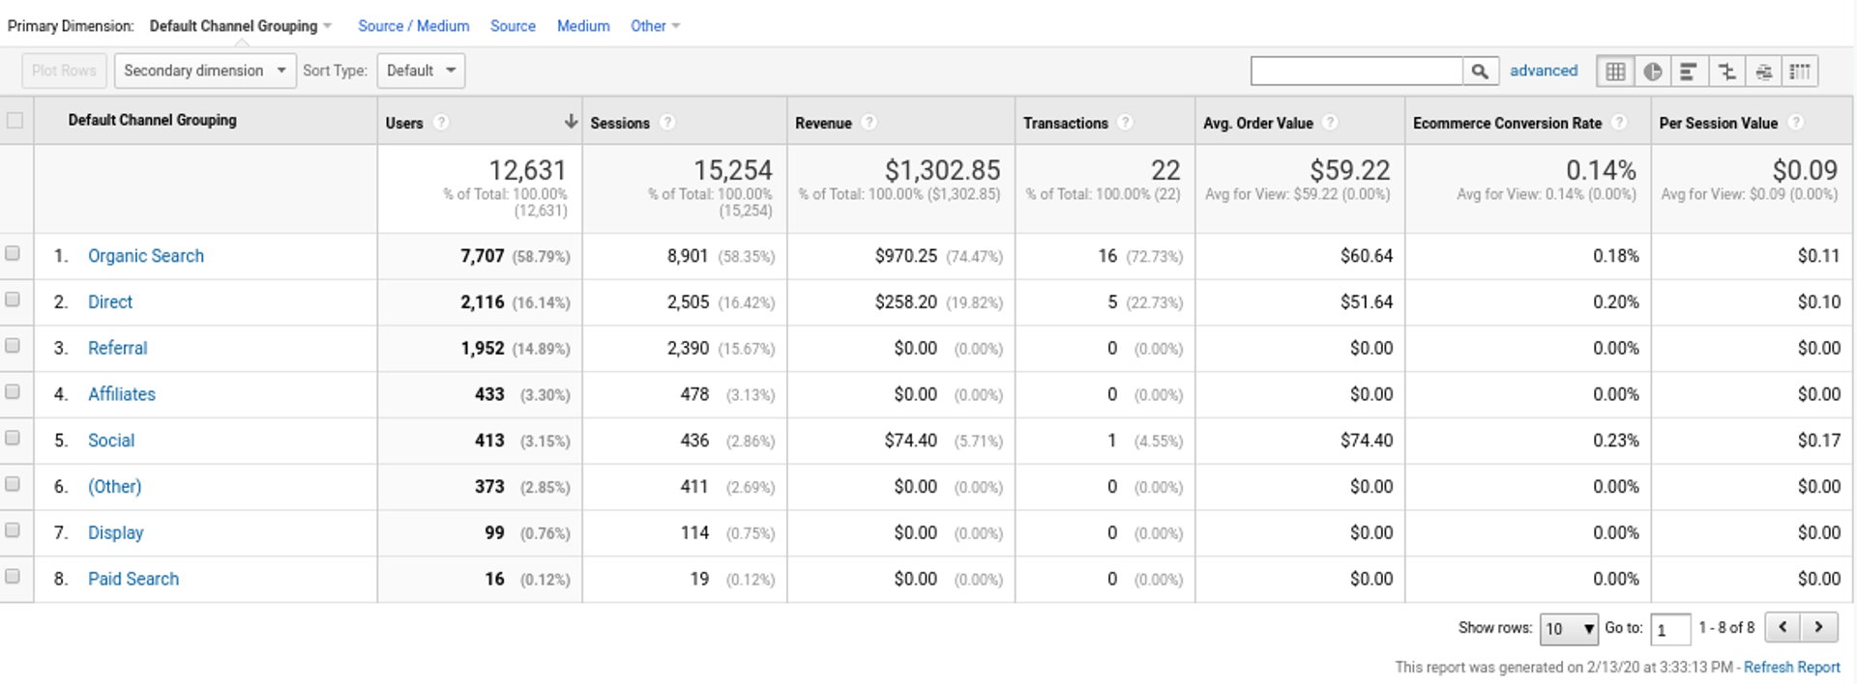Expand the Sort Type Default dropdown

pos(421,71)
